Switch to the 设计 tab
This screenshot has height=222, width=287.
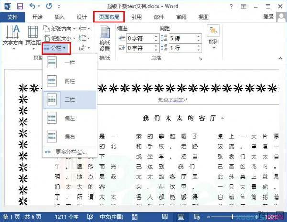[x=82, y=17]
